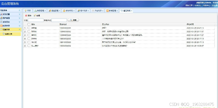218x108 pixels.
Task: Click row number 6 in the table
Action: [x=25, y=46]
